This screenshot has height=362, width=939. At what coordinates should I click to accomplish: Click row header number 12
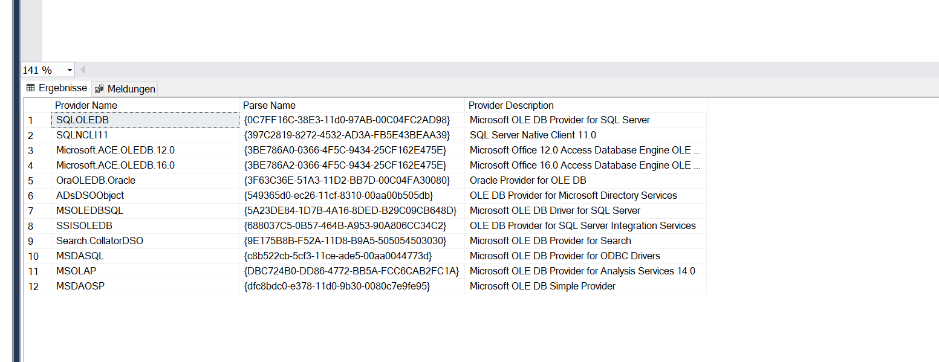37,286
